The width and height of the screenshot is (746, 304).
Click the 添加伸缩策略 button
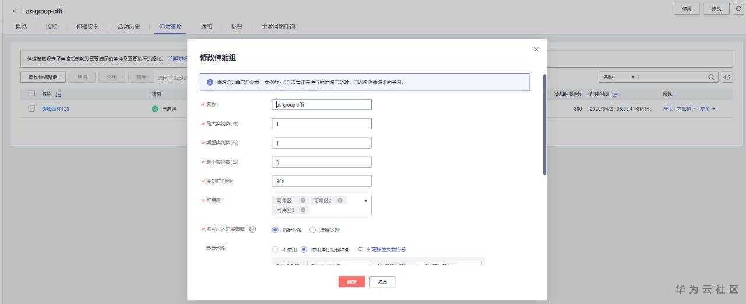[x=43, y=77]
